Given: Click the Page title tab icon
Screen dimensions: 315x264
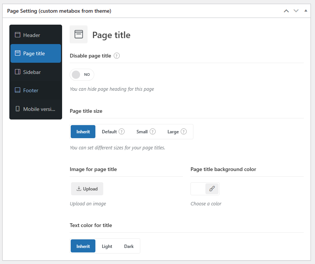Looking at the screenshot, I should click(18, 53).
